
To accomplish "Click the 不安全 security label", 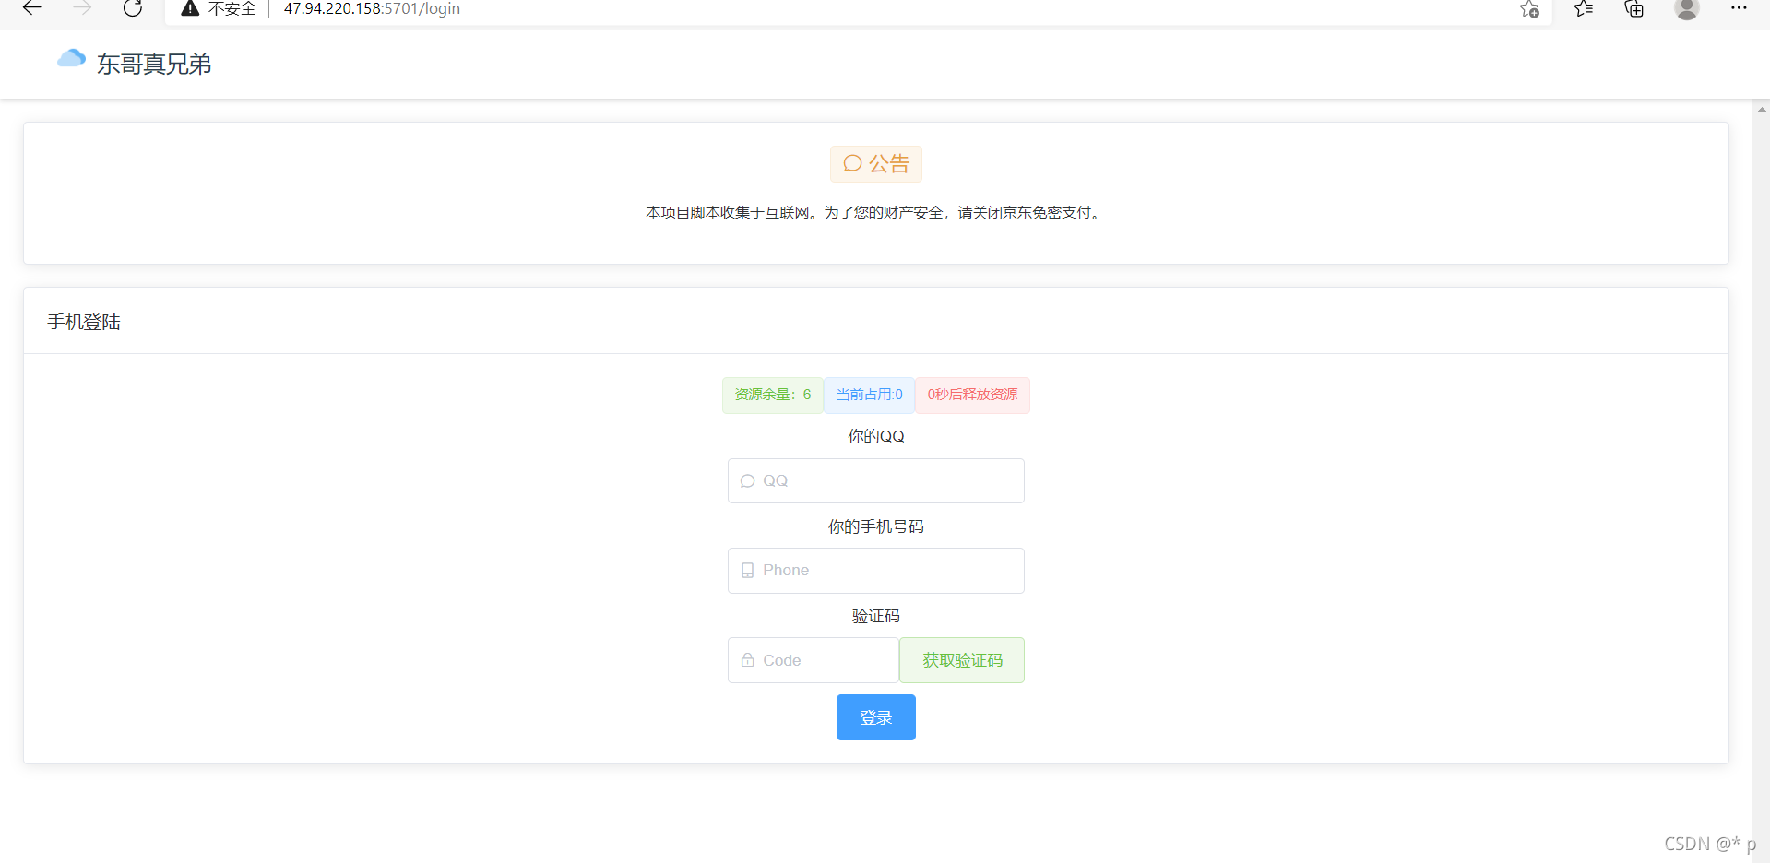I will (x=232, y=8).
